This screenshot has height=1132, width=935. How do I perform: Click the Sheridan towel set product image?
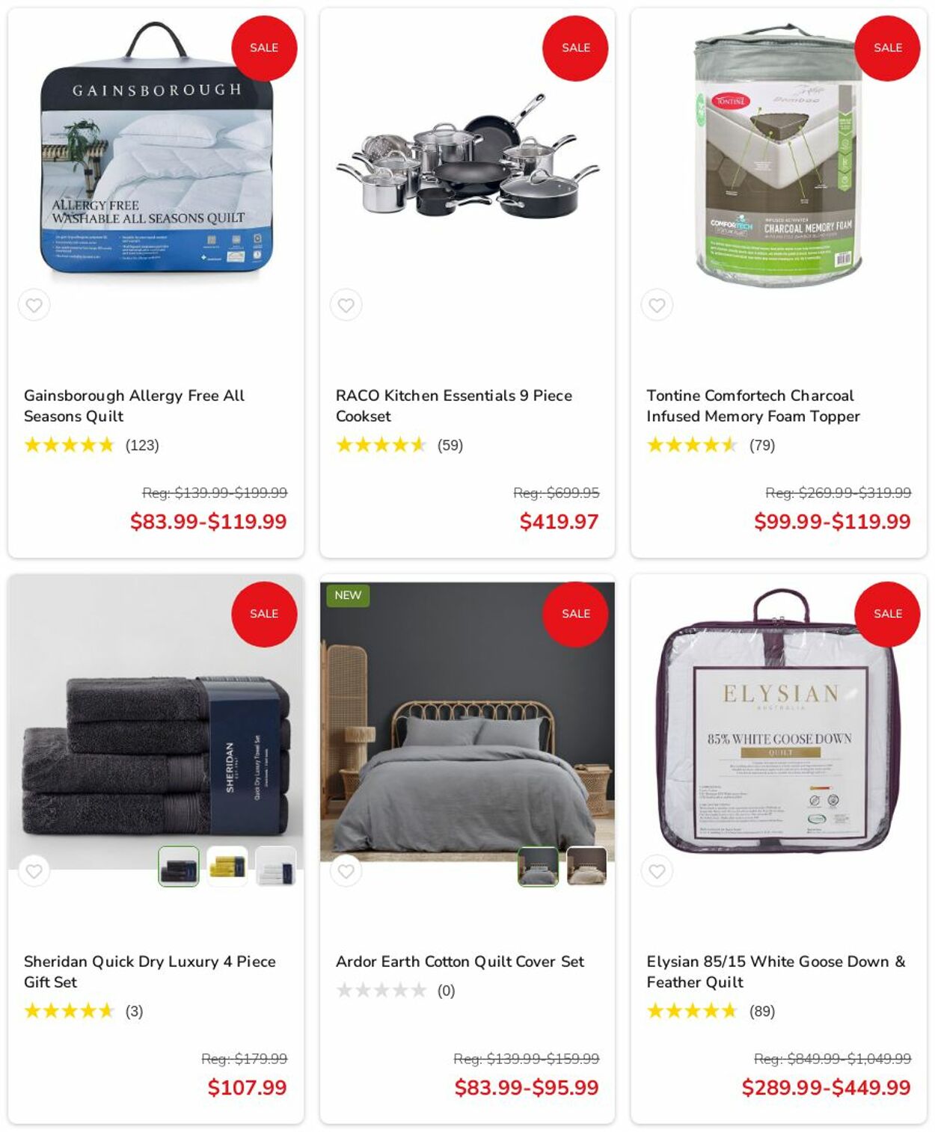pos(156,755)
